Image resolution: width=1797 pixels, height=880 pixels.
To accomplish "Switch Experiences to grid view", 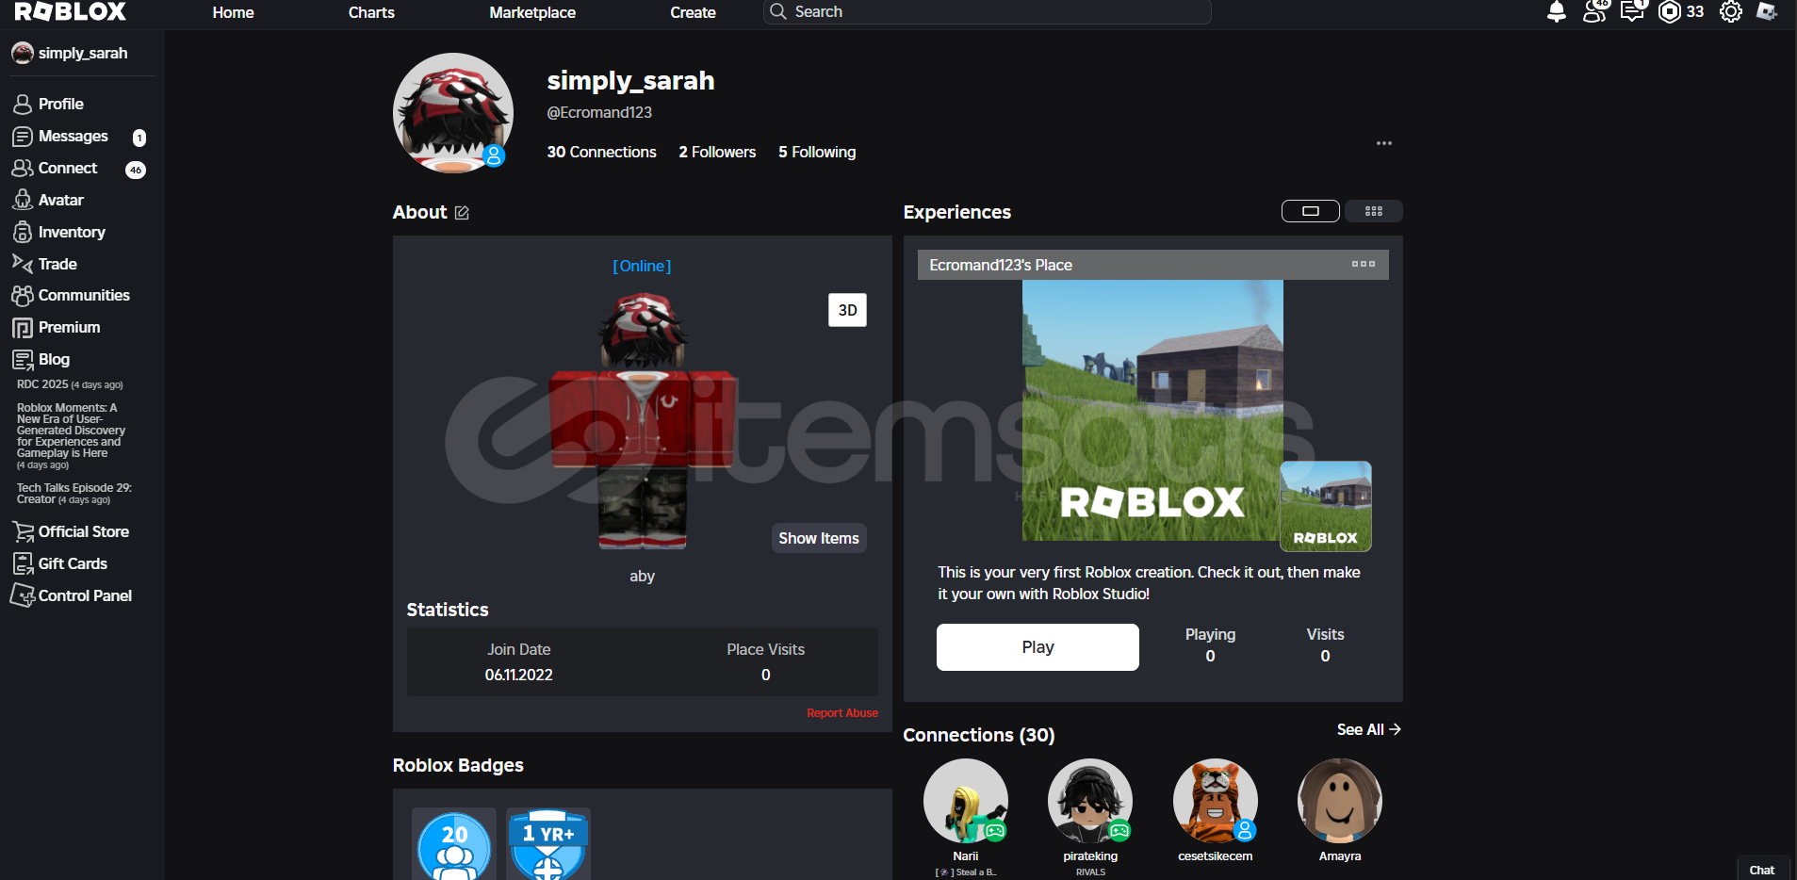I will (x=1374, y=211).
